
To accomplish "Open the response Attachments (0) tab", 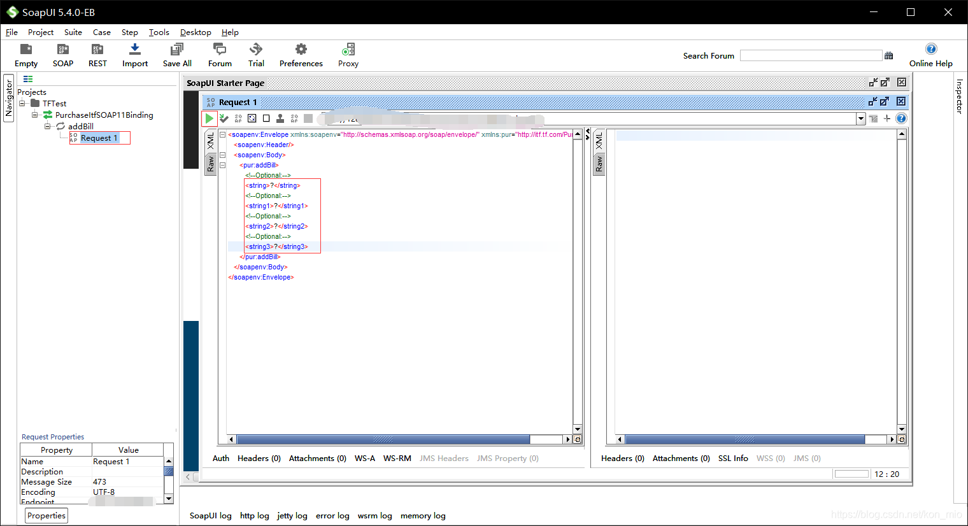I will pos(681,458).
